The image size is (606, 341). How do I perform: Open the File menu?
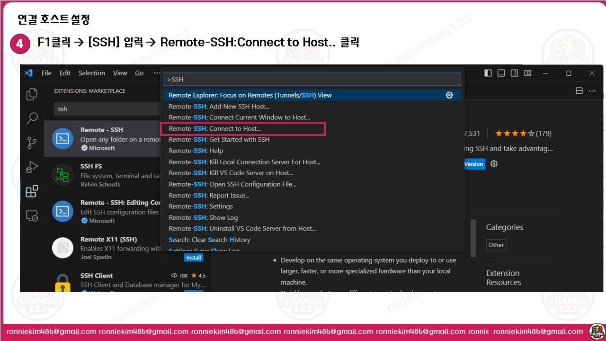(x=46, y=73)
